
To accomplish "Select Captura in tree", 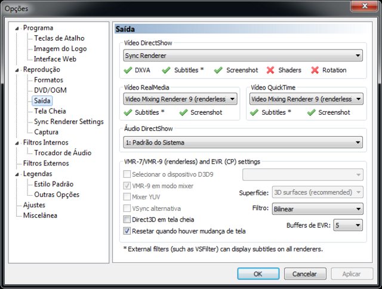I will [x=46, y=132].
